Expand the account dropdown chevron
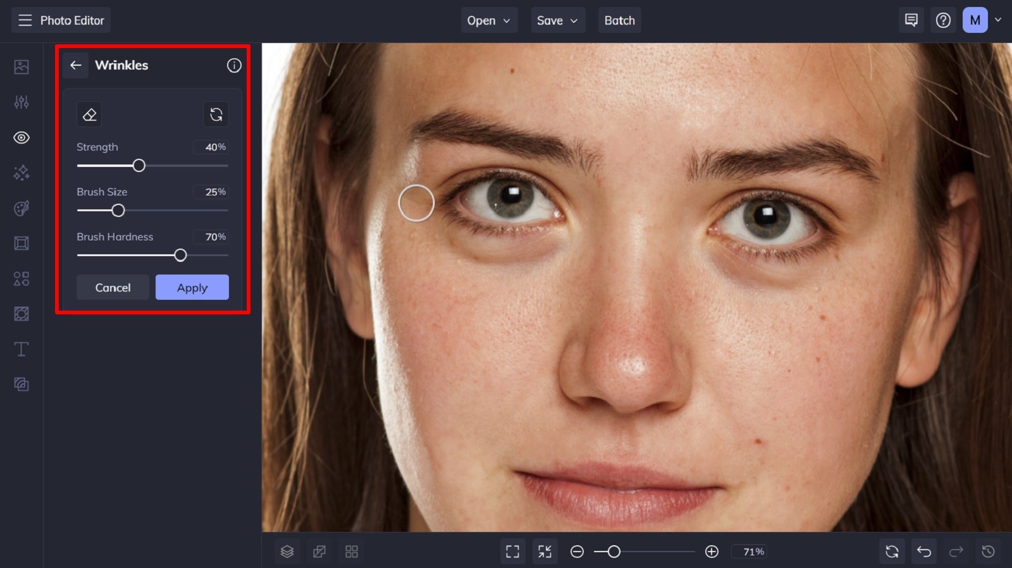Image resolution: width=1012 pixels, height=568 pixels. pos(998,20)
